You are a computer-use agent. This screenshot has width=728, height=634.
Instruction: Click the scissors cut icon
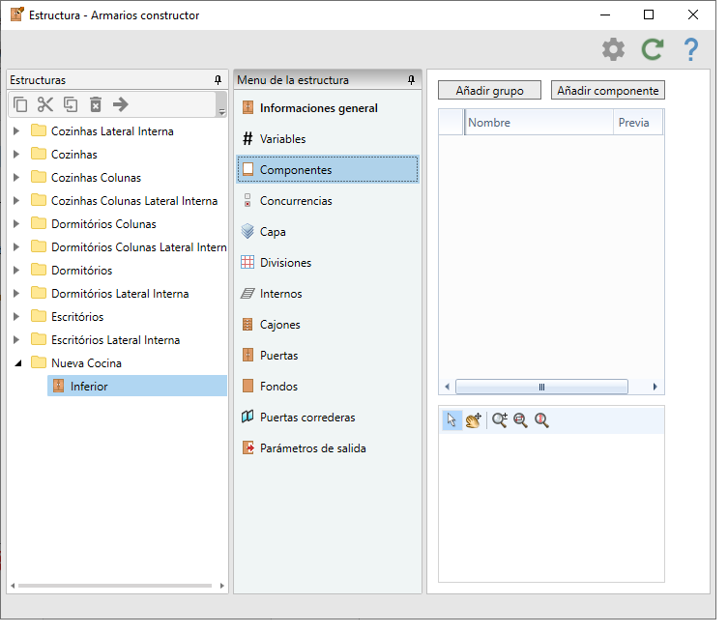pos(45,104)
